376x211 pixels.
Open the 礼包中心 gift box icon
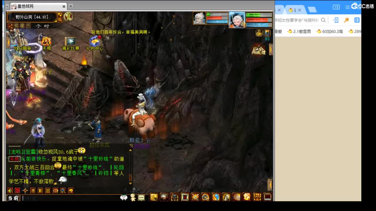[95, 43]
